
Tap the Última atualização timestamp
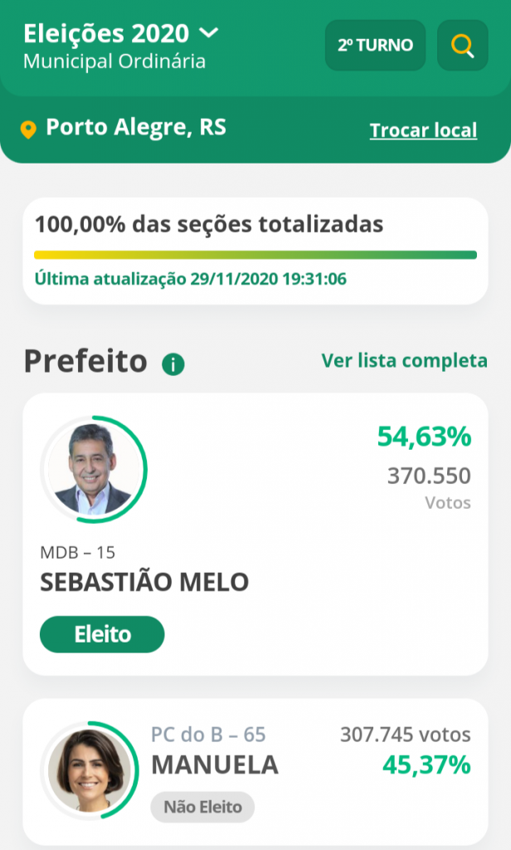tap(190, 279)
